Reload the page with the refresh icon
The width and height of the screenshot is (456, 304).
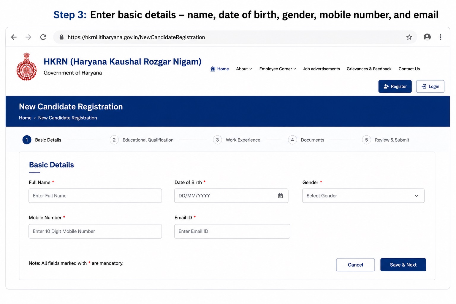click(43, 37)
